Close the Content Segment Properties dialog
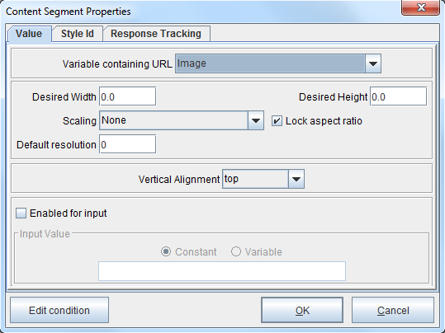The image size is (445, 333). pyautogui.click(x=420, y=7)
